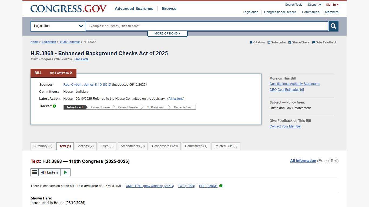Open the Sign In dropdown
369x207 pixels.
(x=332, y=5)
